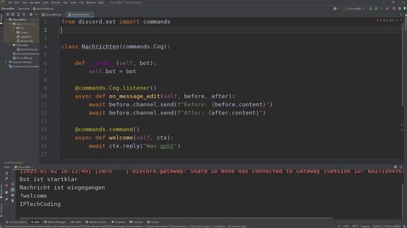The image size is (407, 228).
Task: Click Collapse All in Project panel toolbar
Action: tap(24, 15)
